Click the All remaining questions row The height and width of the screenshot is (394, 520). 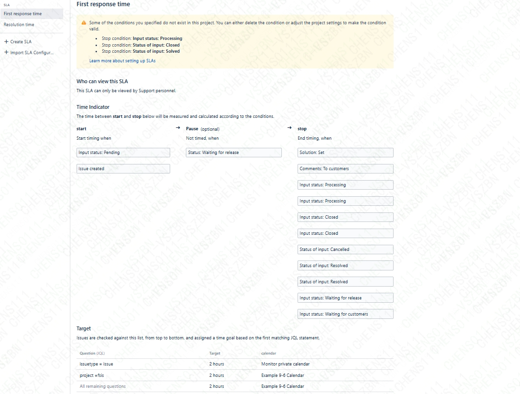pyautogui.click(x=235, y=386)
